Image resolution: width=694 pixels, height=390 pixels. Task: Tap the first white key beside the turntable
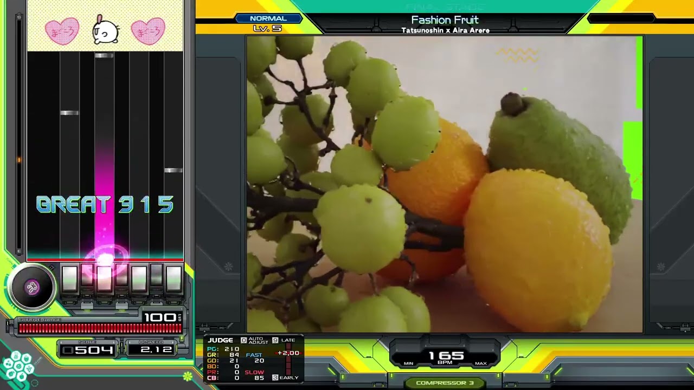(69, 278)
